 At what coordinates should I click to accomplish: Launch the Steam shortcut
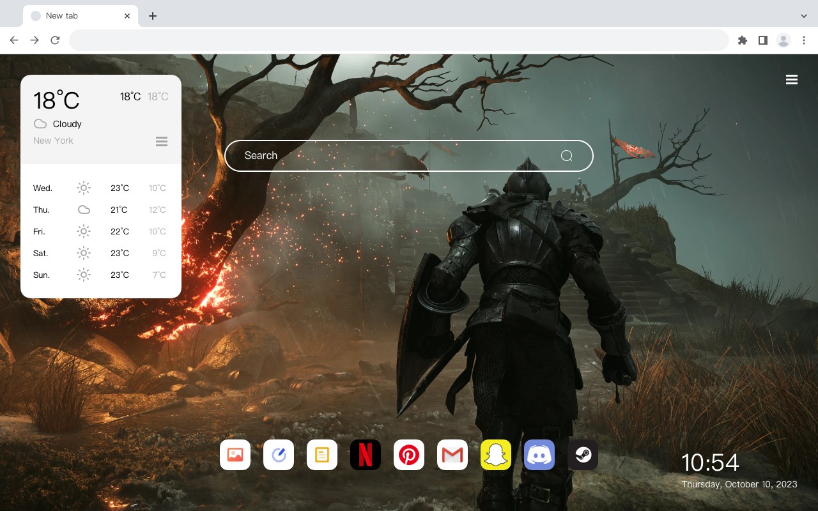583,455
